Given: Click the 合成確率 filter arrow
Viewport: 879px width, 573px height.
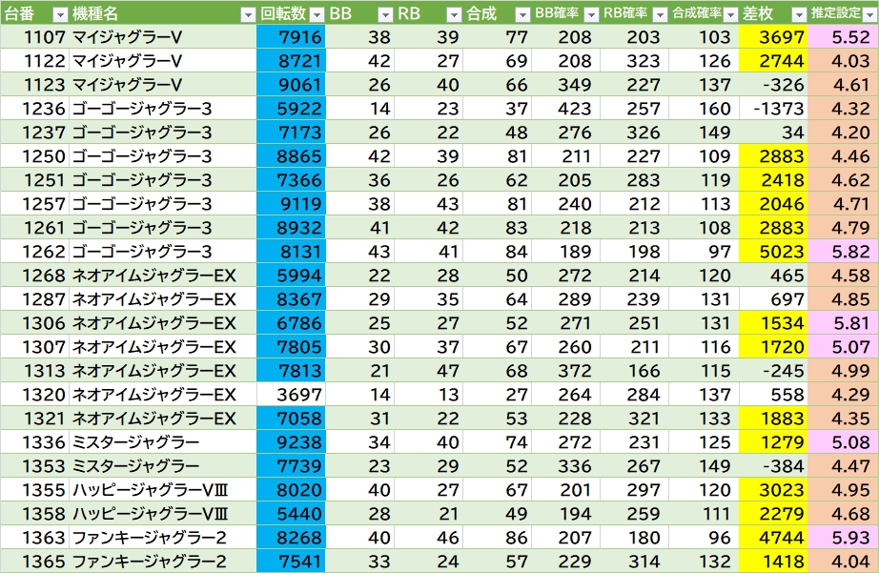Looking at the screenshot, I should (x=728, y=14).
